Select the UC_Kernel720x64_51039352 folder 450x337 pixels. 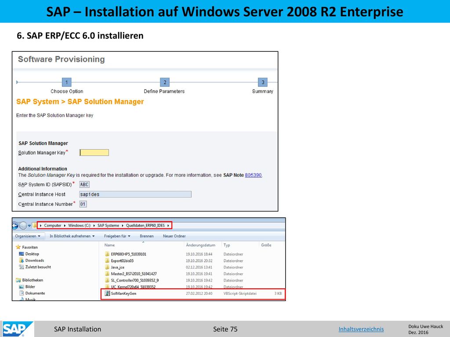click(130, 287)
